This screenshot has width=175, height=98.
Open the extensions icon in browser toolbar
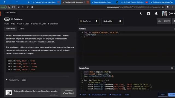tap(32, 7)
